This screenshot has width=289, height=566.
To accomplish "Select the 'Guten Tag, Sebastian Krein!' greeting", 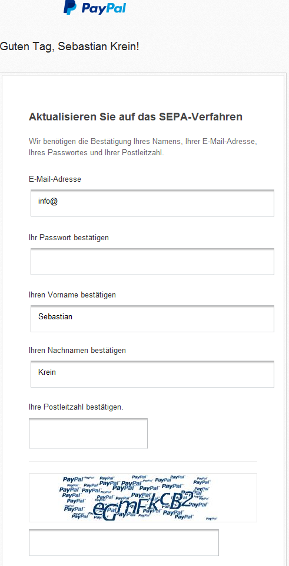I will [x=69, y=47].
